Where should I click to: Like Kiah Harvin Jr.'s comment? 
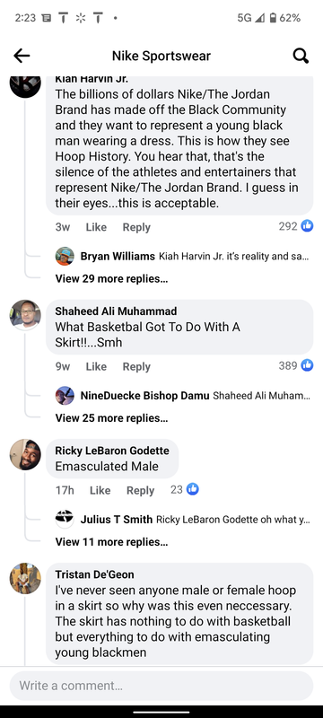pos(96,227)
